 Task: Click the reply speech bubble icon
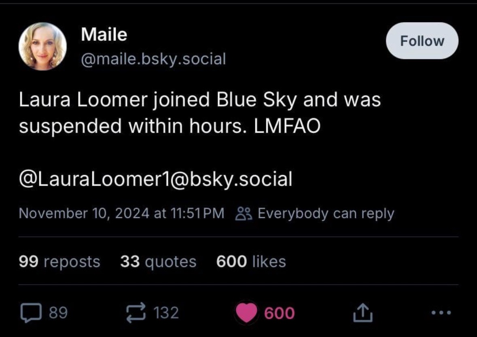31,313
